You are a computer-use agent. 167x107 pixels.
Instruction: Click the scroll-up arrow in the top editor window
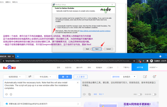point(126,5)
